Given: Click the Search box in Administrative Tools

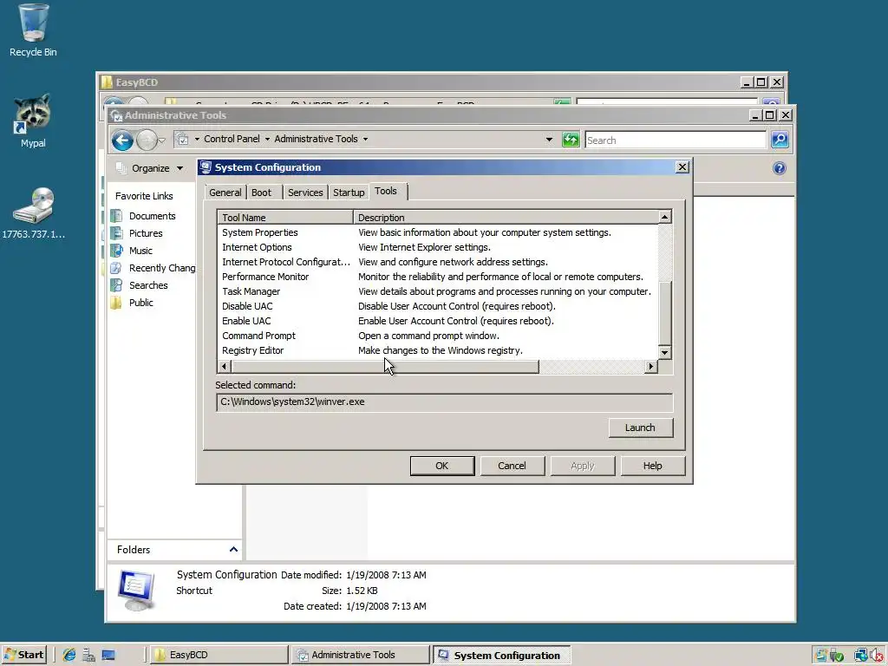Looking at the screenshot, I should coord(675,140).
